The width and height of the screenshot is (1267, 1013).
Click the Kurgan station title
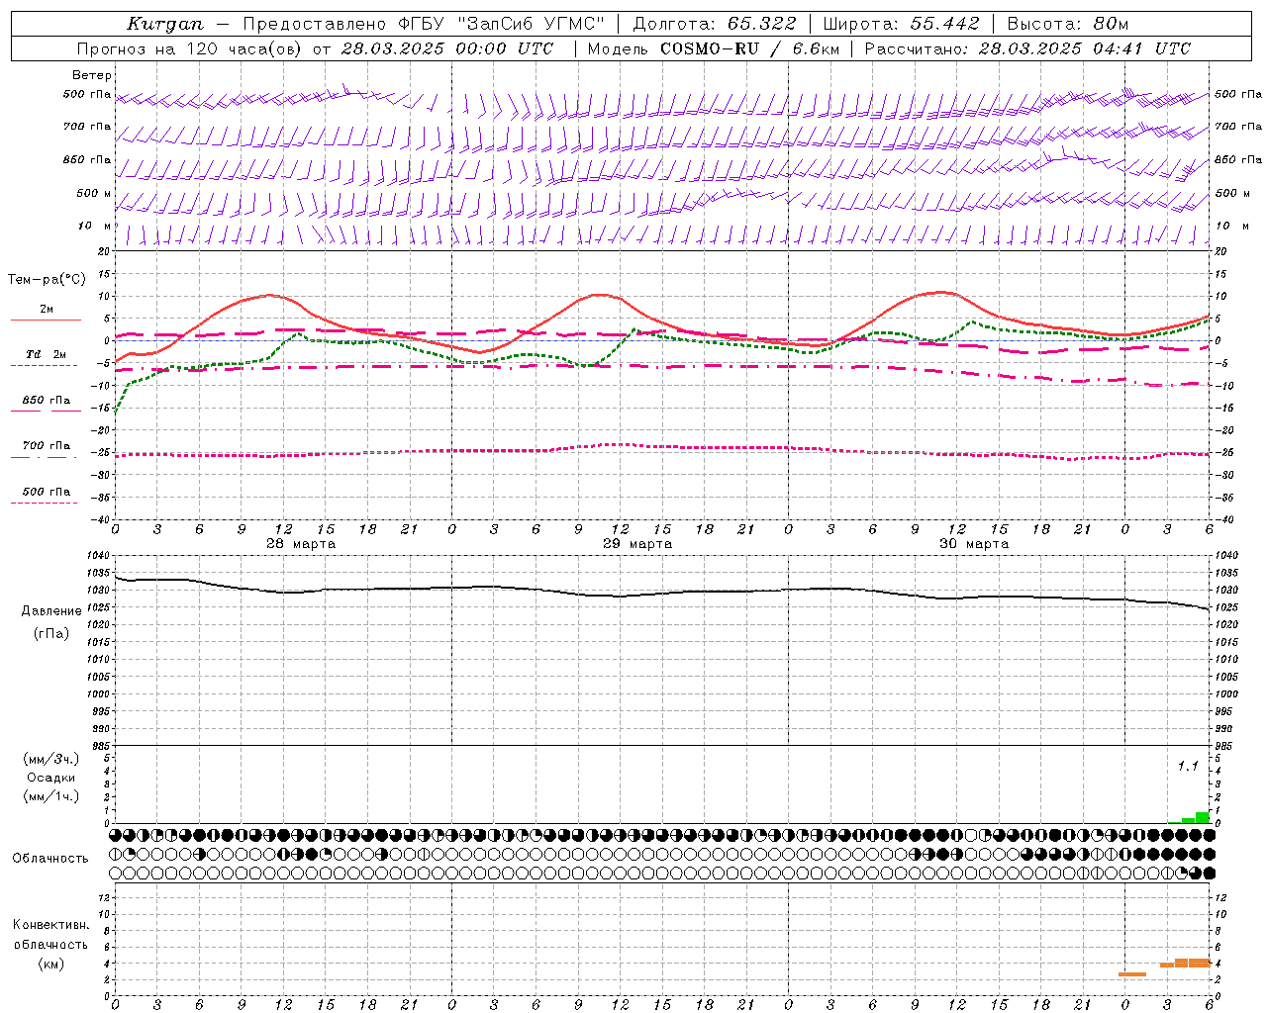(x=164, y=24)
